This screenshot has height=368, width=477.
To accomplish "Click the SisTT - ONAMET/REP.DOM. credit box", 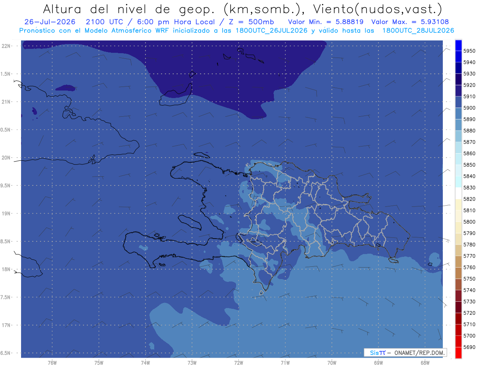I will [x=405, y=353].
